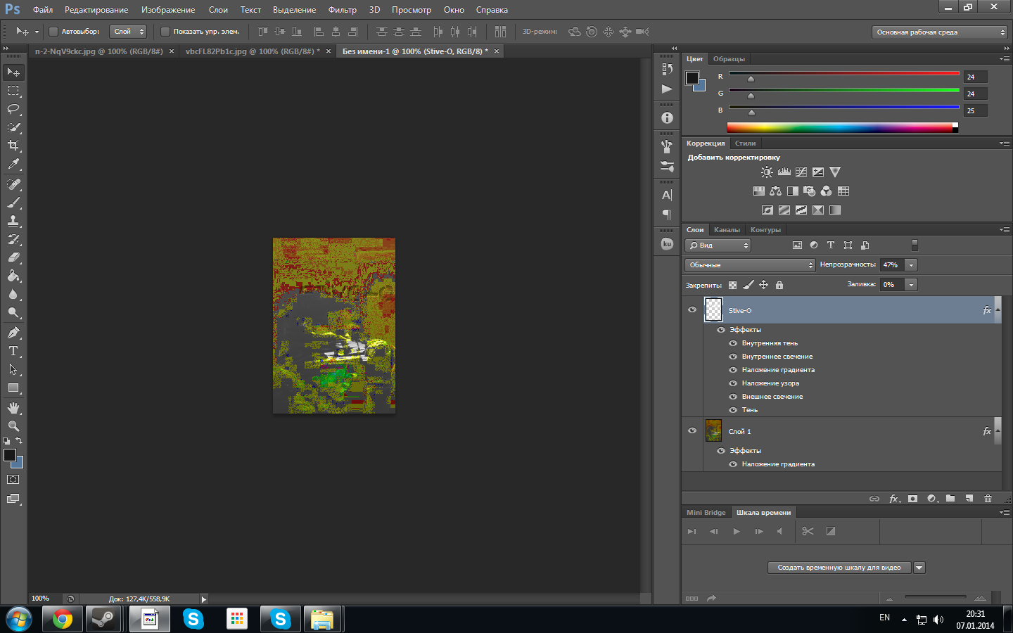Add Curves adjustment layer
The width and height of the screenshot is (1013, 633).
[x=801, y=172]
